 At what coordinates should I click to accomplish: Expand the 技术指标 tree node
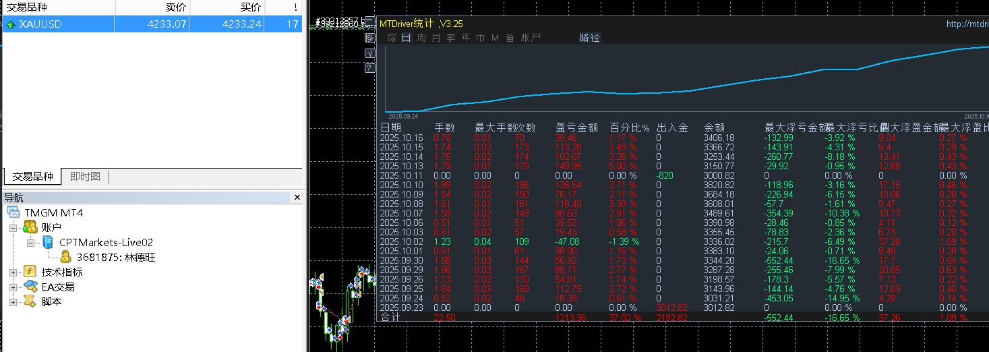click(13, 272)
